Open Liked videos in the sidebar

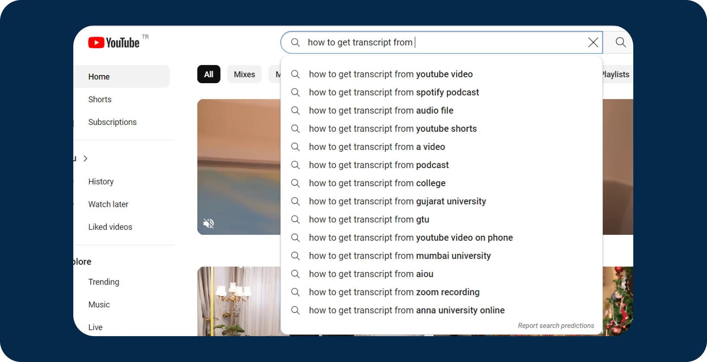(110, 227)
